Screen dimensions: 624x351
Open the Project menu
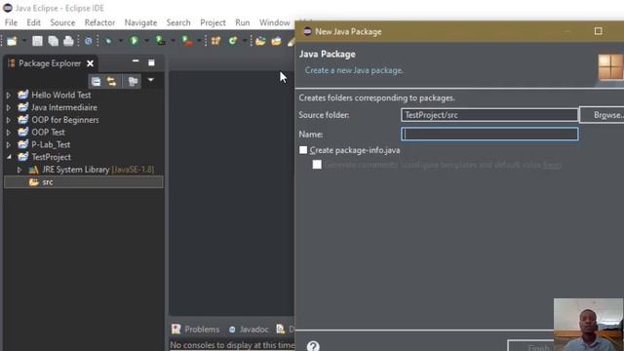(x=213, y=22)
